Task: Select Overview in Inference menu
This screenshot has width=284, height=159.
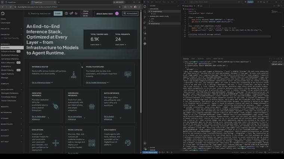Action: click(12, 48)
